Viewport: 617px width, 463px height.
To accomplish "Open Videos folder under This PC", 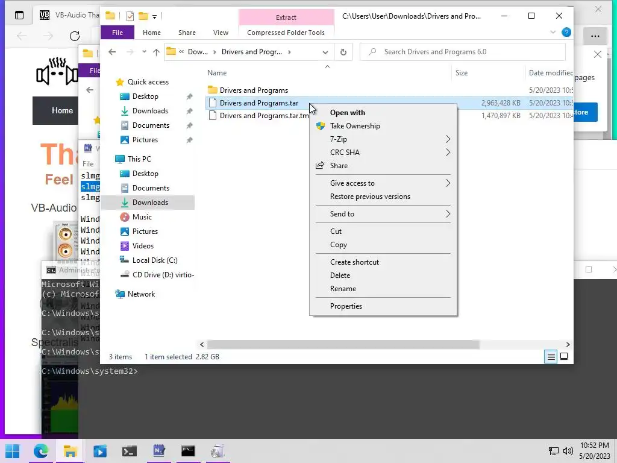I will tap(143, 246).
